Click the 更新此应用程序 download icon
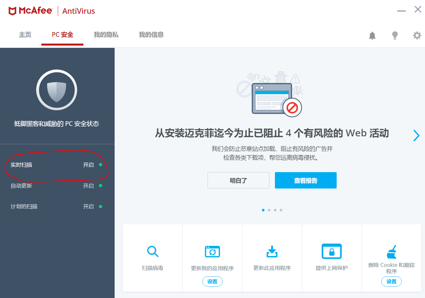 point(272,251)
